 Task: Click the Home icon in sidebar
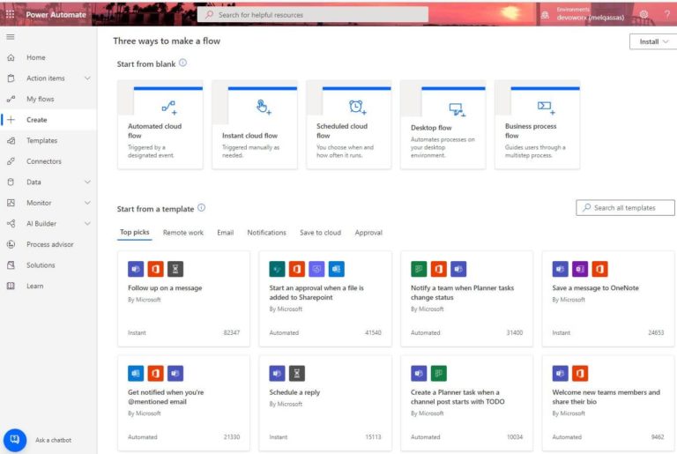(x=11, y=57)
